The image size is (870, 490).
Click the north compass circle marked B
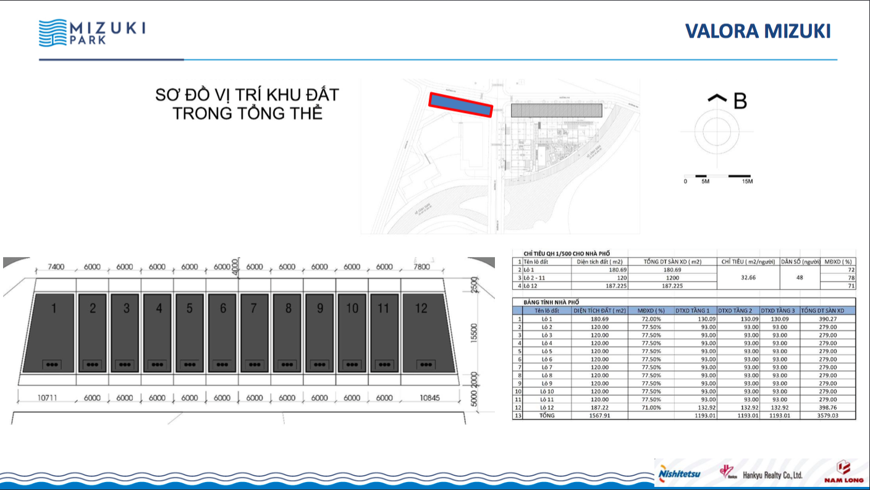pos(716,130)
